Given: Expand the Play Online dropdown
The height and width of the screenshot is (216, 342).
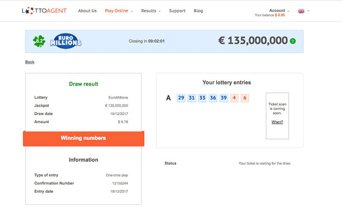Looking at the screenshot, I should pyautogui.click(x=118, y=11).
